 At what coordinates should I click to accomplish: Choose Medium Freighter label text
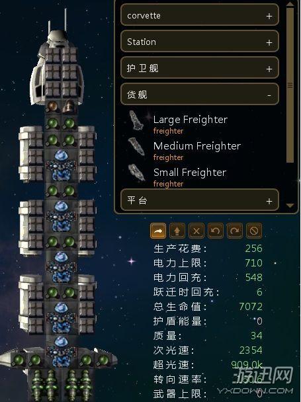point(197,146)
